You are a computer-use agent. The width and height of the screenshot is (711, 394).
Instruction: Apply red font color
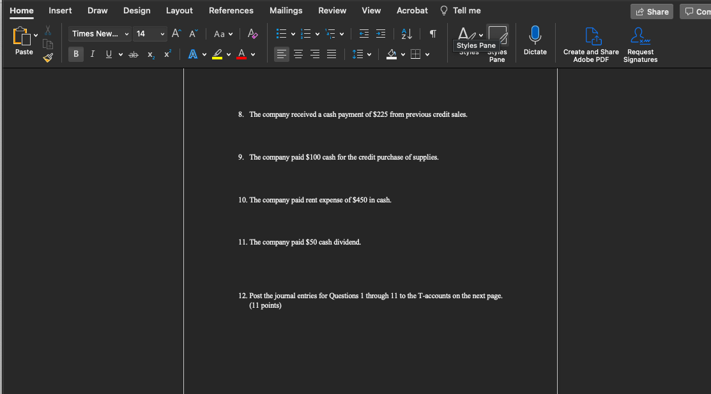point(241,54)
